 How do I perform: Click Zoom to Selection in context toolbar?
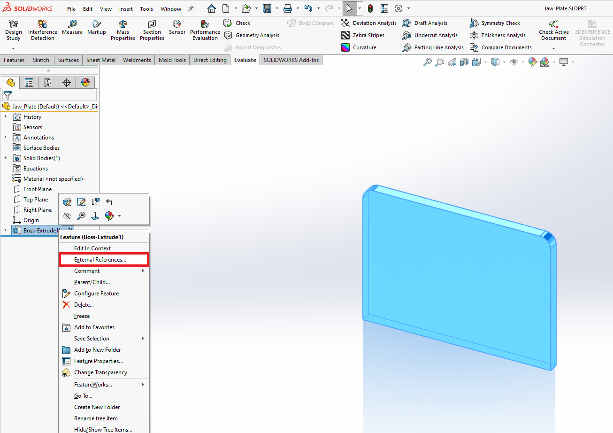(x=81, y=216)
